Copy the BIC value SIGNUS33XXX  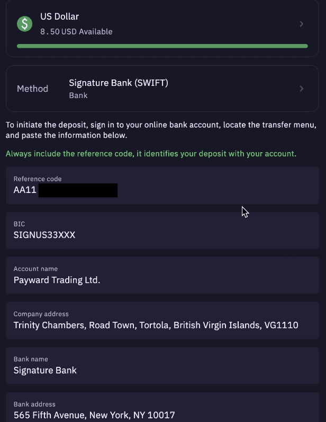[x=44, y=234]
